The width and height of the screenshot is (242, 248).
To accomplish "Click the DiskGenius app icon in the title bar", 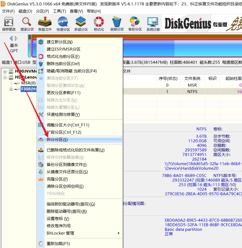I will (3, 4).
